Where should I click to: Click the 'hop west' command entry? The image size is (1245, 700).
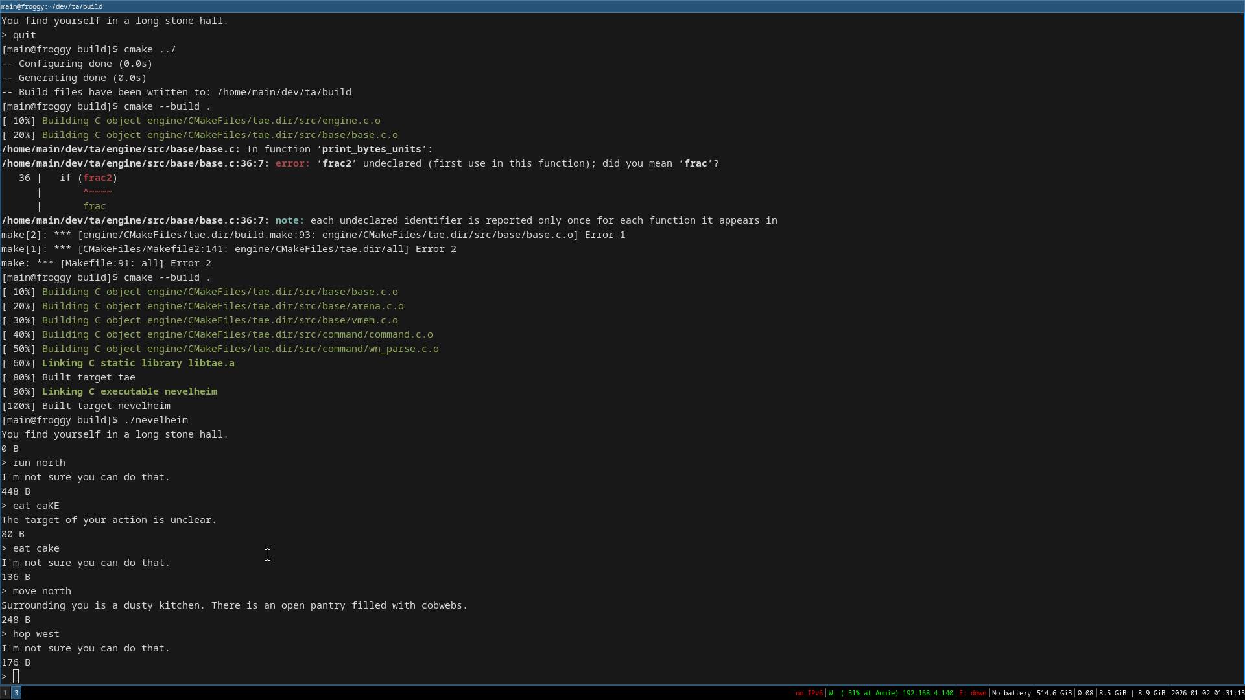(x=36, y=634)
